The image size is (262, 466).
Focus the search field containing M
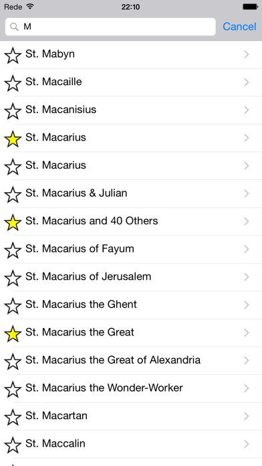(110, 27)
